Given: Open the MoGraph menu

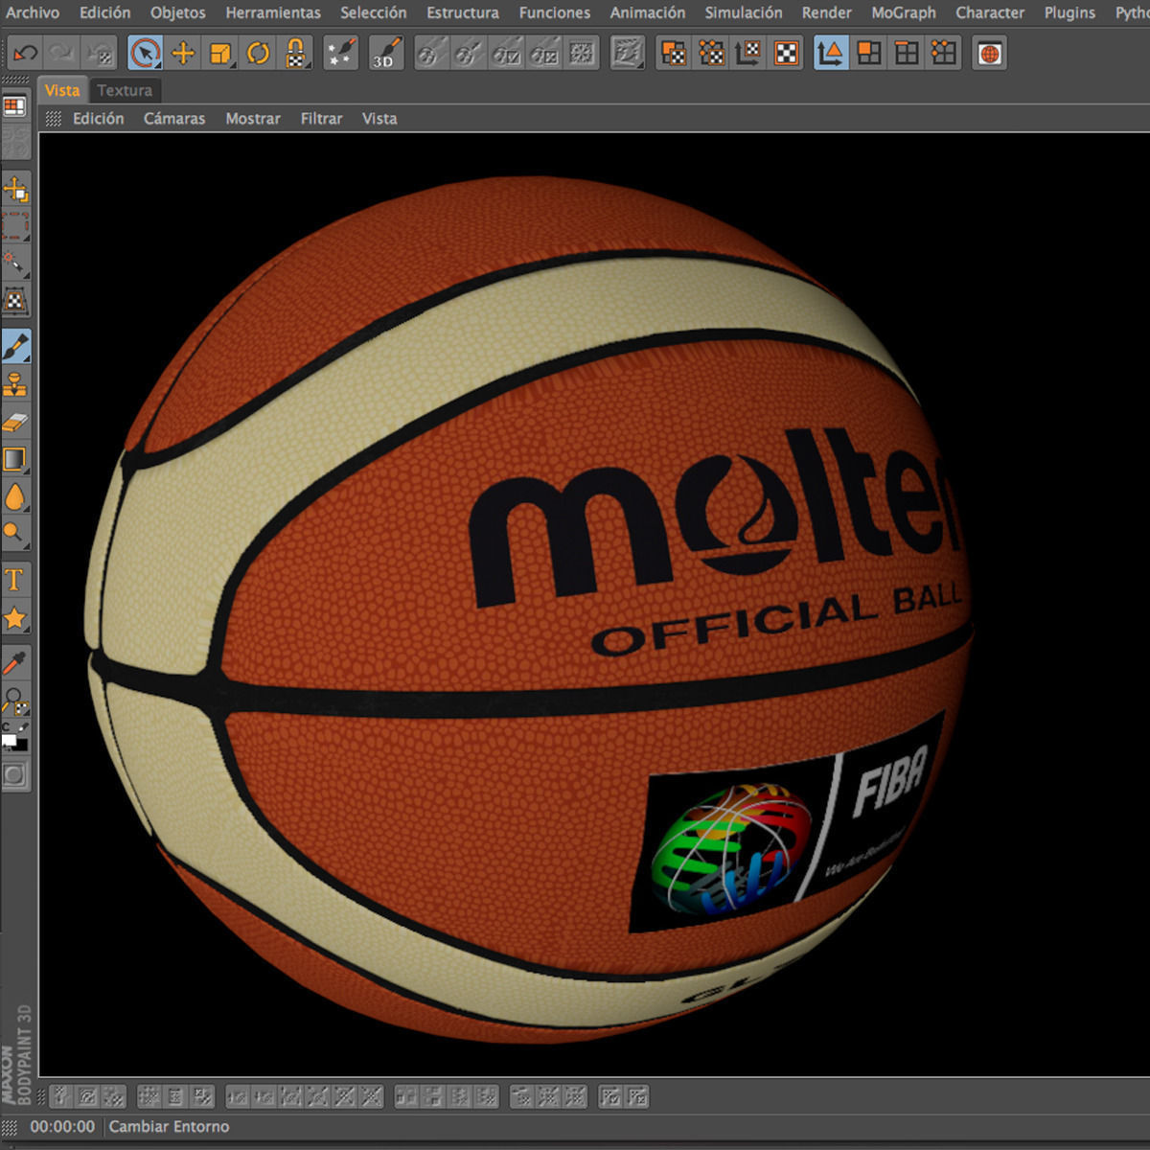Looking at the screenshot, I should point(904,12).
